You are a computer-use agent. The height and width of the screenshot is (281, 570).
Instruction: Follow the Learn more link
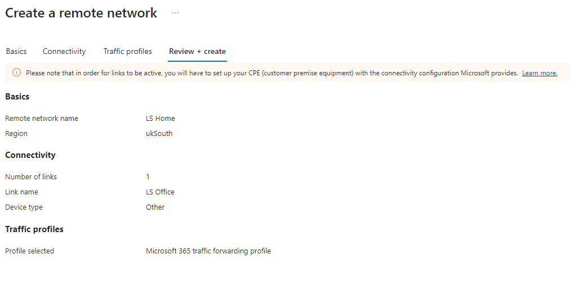pos(539,73)
